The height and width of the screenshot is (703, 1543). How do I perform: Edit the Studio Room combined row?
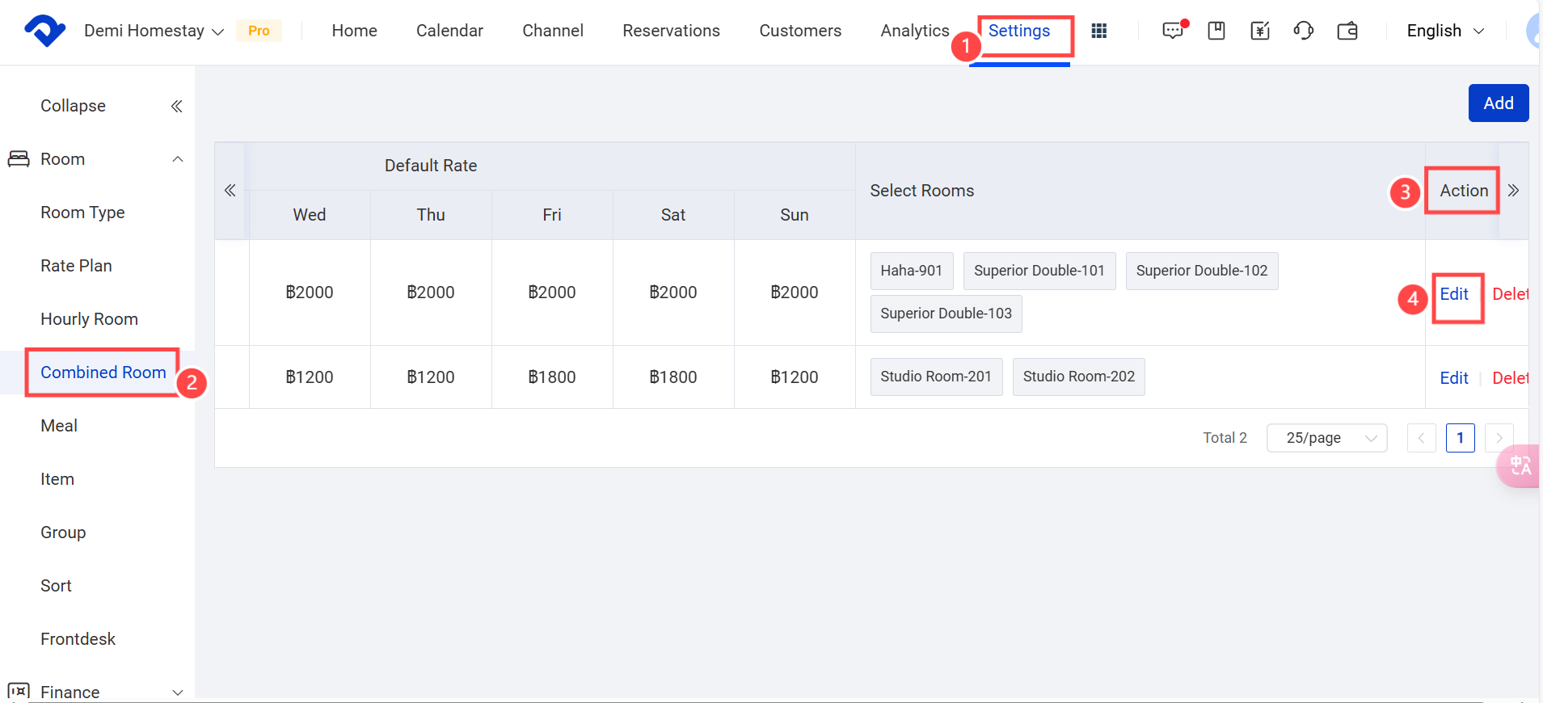[1453, 378]
